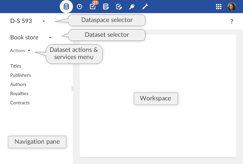The width and height of the screenshot is (243, 164).
Task: Open the clock history icon
Action: (x=79, y=7)
